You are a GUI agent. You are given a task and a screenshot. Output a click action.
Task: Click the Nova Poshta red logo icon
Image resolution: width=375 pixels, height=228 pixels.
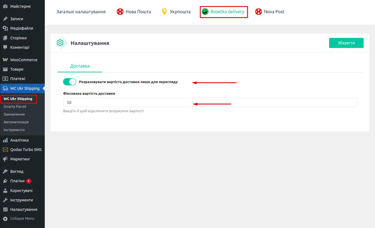point(120,12)
